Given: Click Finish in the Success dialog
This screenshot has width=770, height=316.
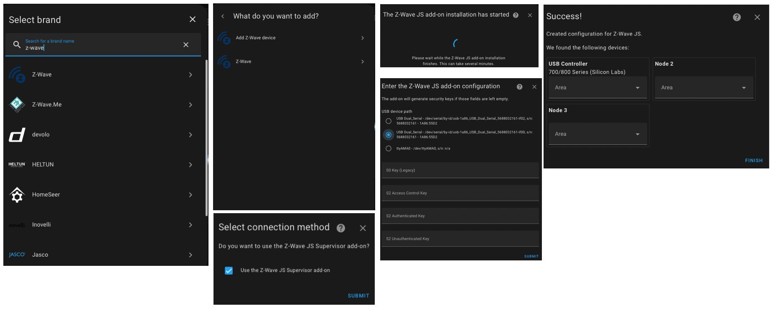Looking at the screenshot, I should coord(754,161).
